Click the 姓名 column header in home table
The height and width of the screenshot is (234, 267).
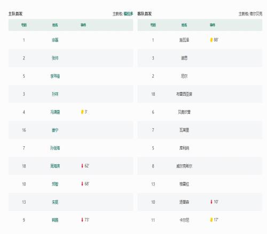click(55, 25)
